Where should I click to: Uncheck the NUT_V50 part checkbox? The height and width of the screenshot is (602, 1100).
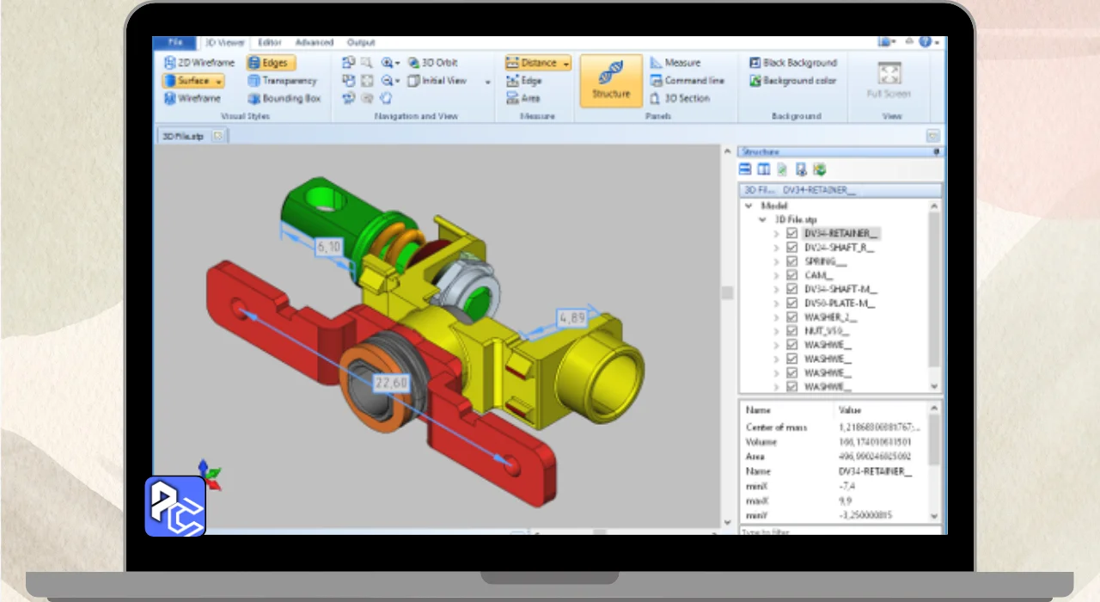tap(792, 331)
